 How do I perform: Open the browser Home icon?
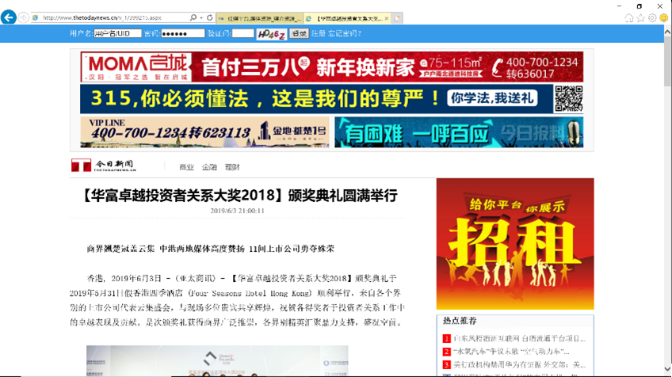(628, 18)
